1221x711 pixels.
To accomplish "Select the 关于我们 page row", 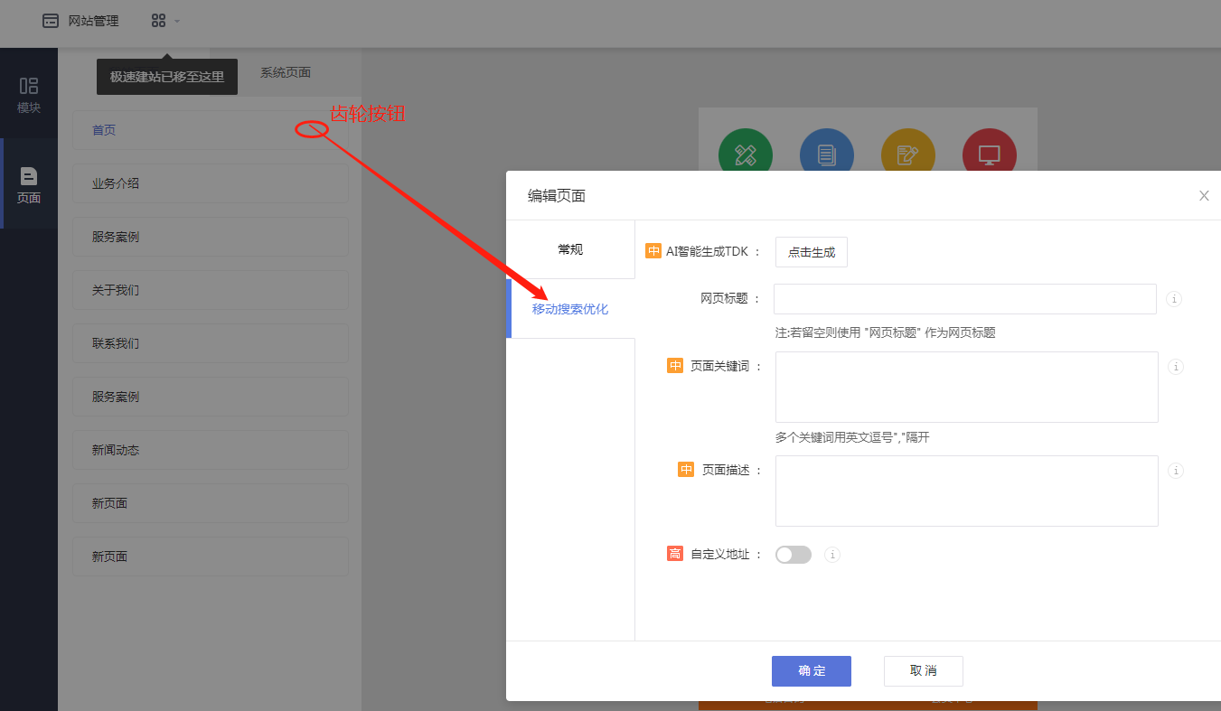I will 211,290.
